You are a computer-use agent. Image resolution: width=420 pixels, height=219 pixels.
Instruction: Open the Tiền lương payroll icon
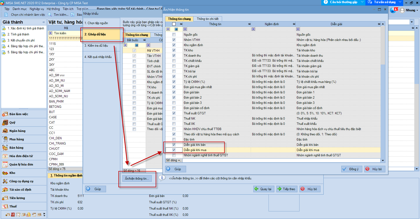pos(5,198)
